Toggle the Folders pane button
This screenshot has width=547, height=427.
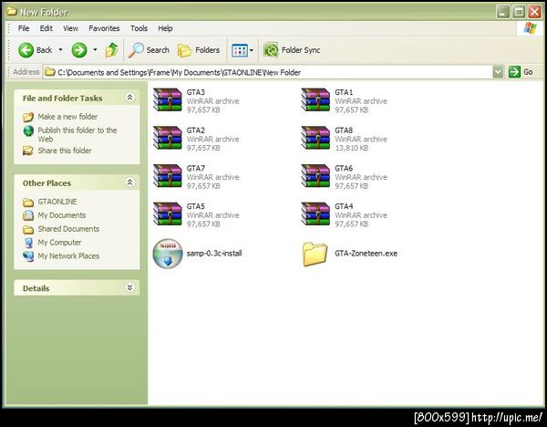[199, 50]
